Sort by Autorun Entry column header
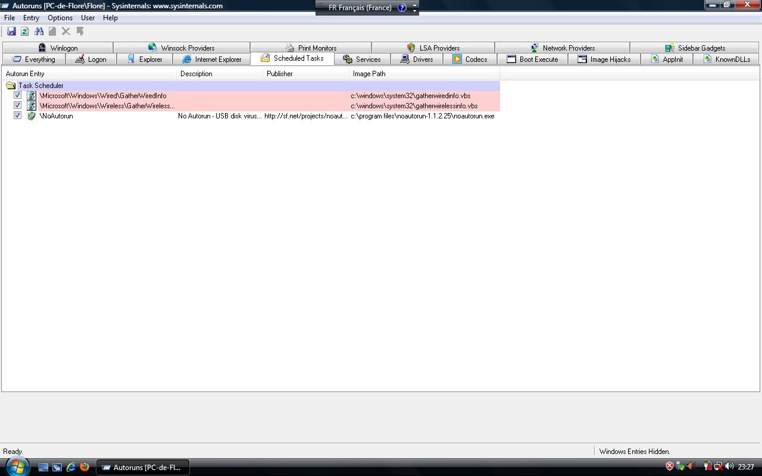This screenshot has width=762, height=476. point(89,74)
